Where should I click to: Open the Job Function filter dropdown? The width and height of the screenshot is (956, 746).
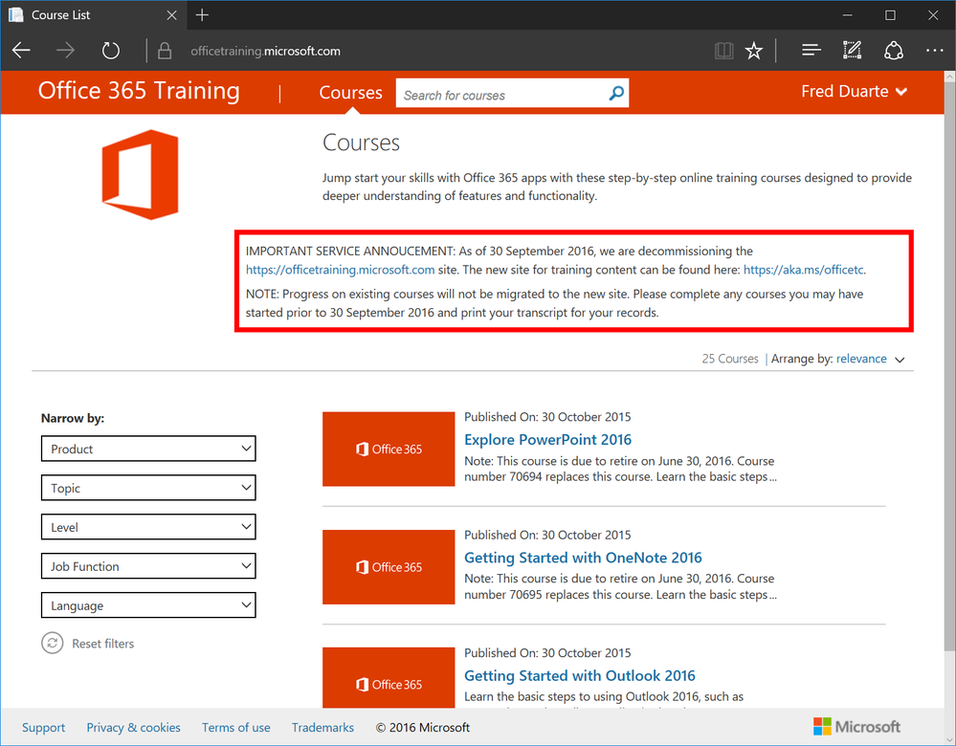(148, 565)
